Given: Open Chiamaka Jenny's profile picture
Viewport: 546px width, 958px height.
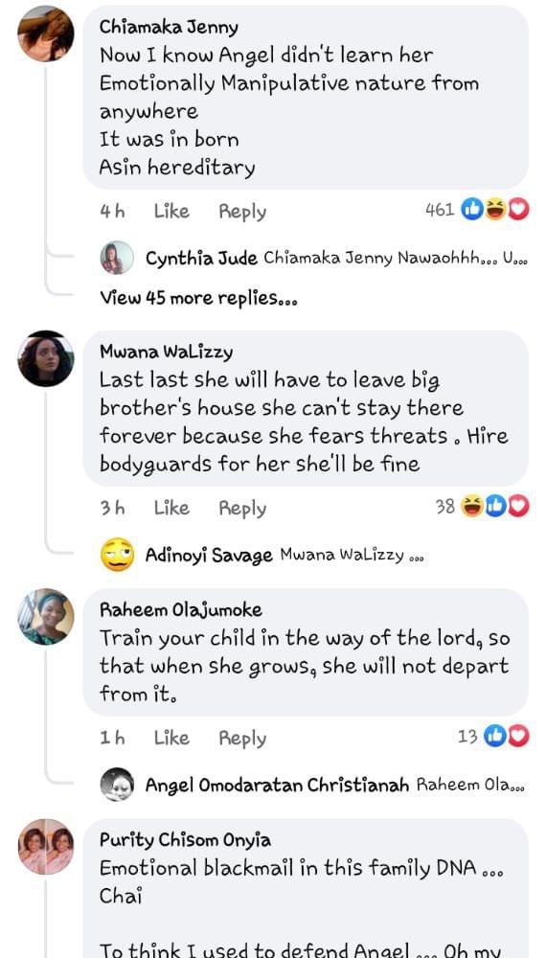Looking at the screenshot, I should (x=46, y=34).
